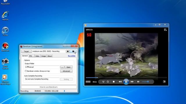Click the elapsed time 00:11 in Media Player

tap(95, 82)
